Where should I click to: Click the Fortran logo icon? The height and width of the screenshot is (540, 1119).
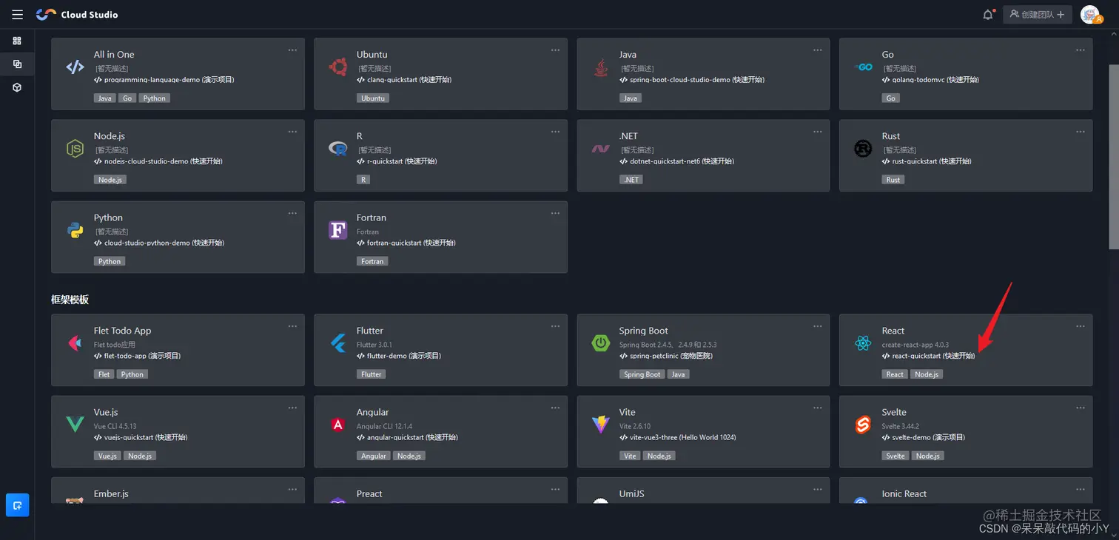pyautogui.click(x=338, y=230)
